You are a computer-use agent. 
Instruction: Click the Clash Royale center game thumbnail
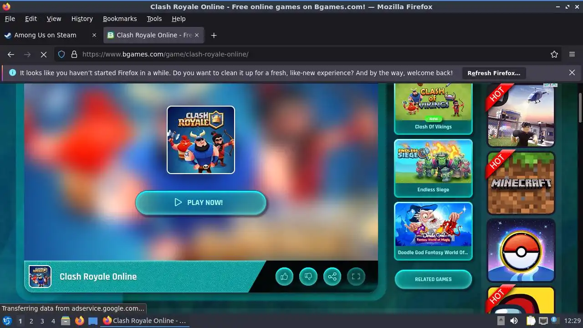(x=201, y=140)
